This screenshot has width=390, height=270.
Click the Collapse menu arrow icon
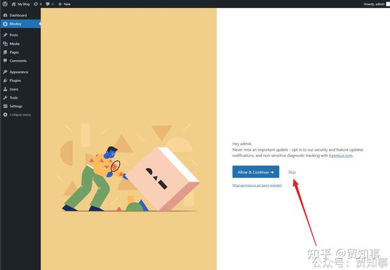coord(5,115)
